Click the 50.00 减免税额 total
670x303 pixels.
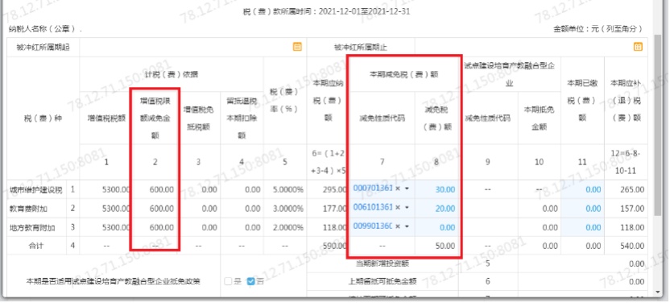point(445,246)
